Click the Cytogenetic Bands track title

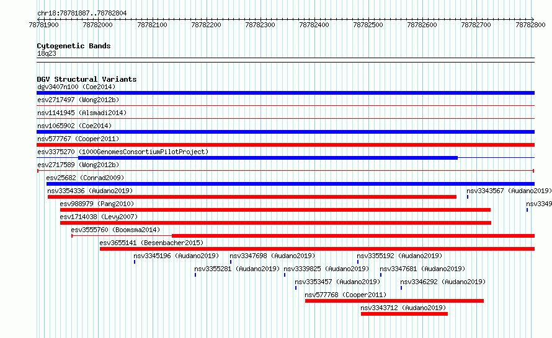coord(74,46)
